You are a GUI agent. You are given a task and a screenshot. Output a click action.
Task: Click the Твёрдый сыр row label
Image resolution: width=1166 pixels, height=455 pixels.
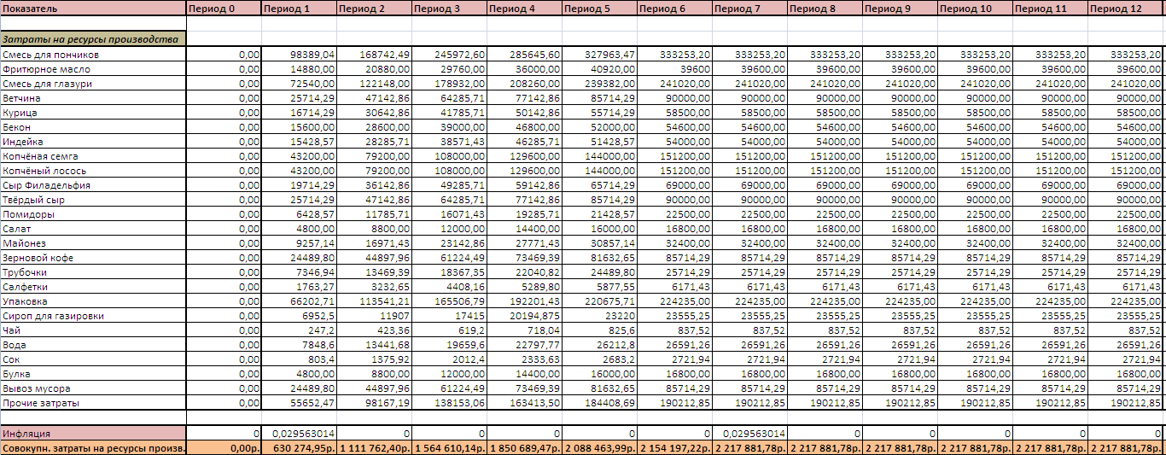[x=93, y=200]
